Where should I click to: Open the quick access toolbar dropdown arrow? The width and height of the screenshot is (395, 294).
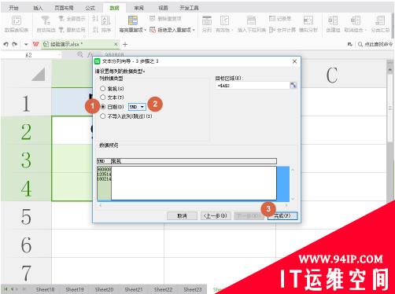[26, 45]
